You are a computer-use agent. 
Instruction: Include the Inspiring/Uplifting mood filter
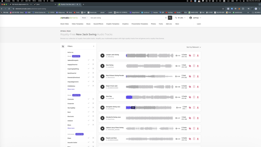(x=89, y=69)
